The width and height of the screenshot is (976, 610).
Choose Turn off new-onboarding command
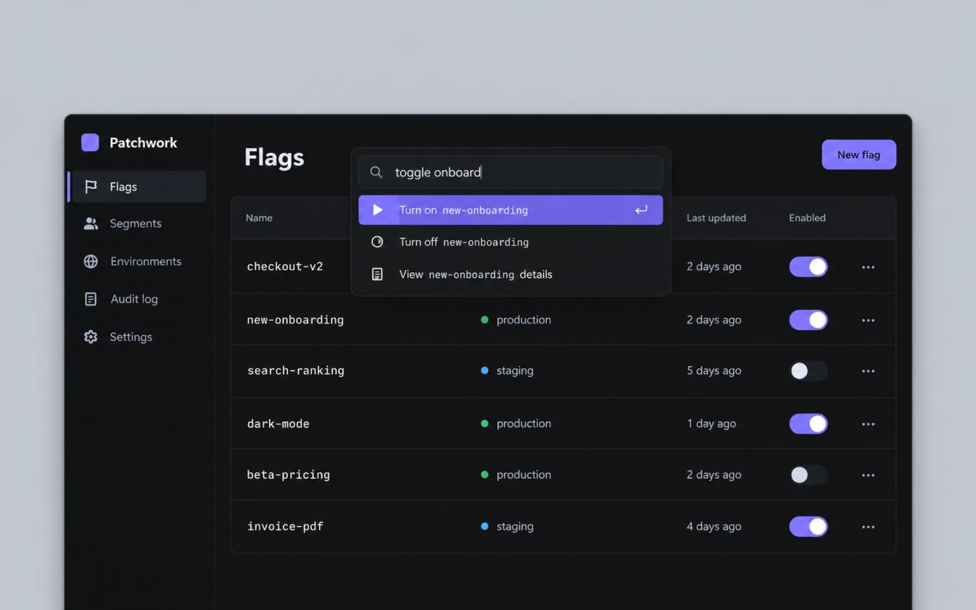[x=510, y=242]
